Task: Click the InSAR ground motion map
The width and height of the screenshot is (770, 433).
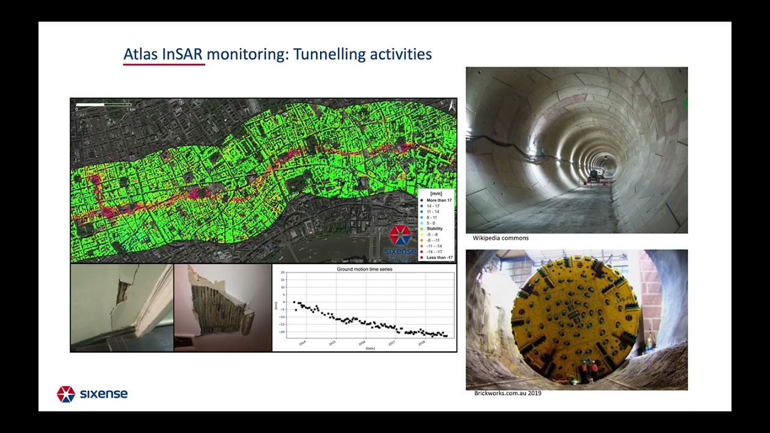Action: (263, 180)
